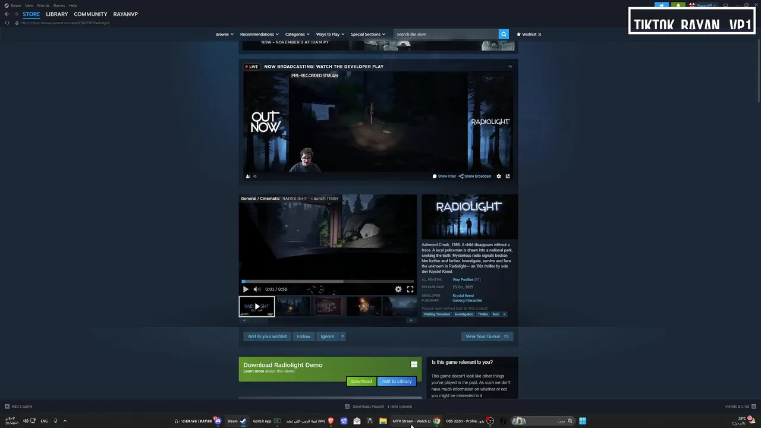761x428 pixels.
Task: Open the Discord taskbar icon
Action: pyautogui.click(x=218, y=421)
